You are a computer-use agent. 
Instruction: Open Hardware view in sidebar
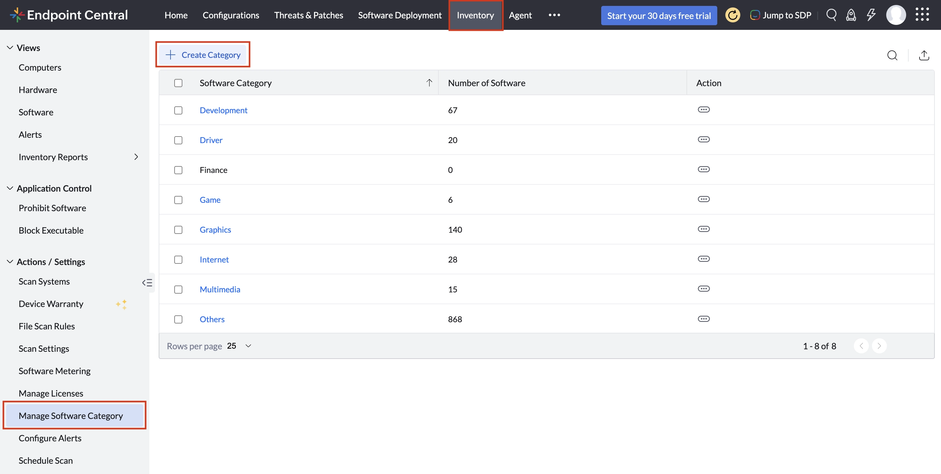(38, 90)
